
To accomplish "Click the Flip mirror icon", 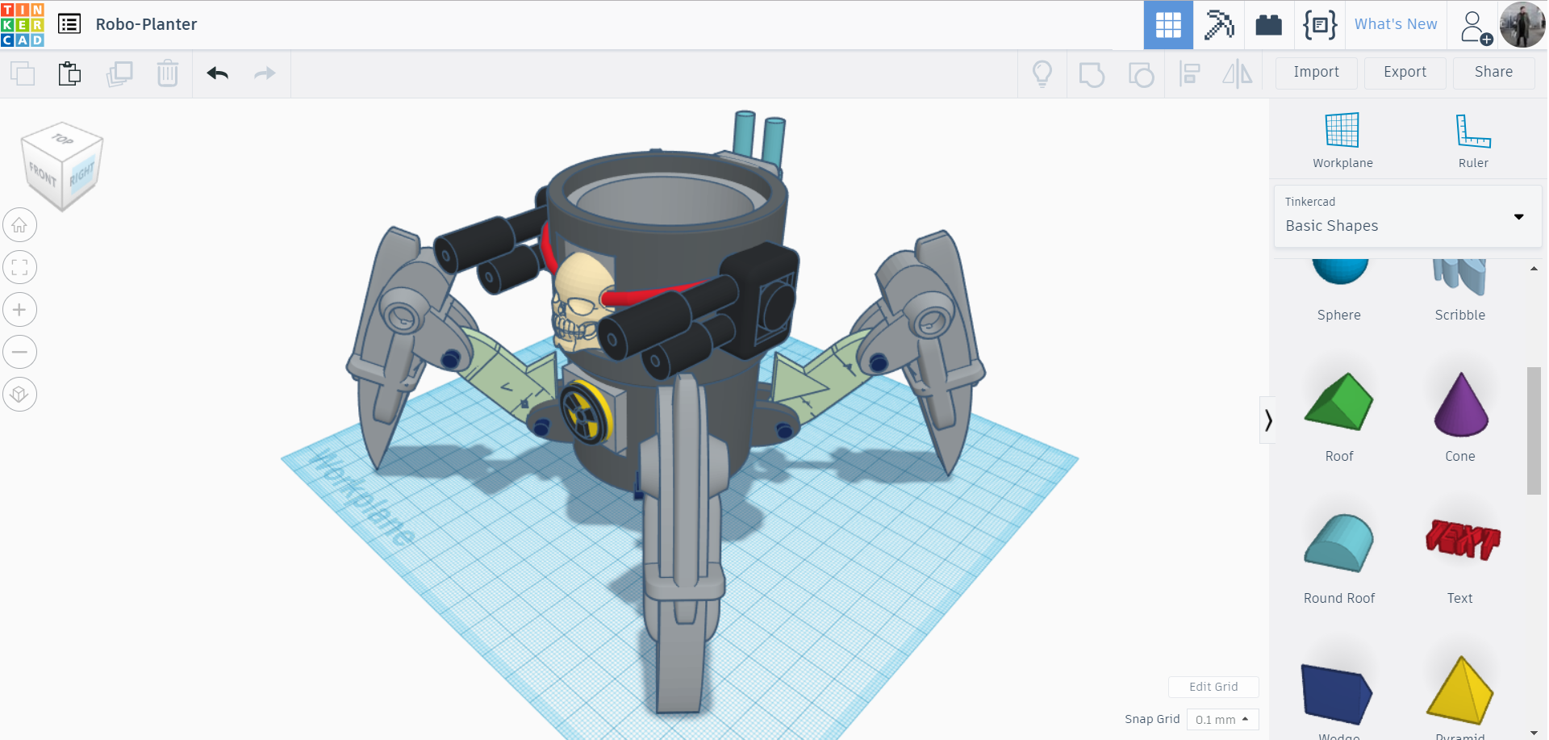I will tap(1237, 74).
